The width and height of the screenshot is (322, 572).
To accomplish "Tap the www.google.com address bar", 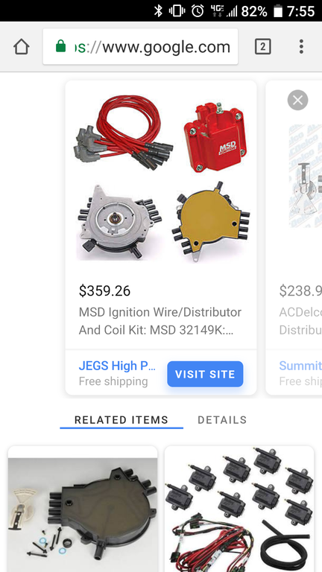I will coord(141,47).
